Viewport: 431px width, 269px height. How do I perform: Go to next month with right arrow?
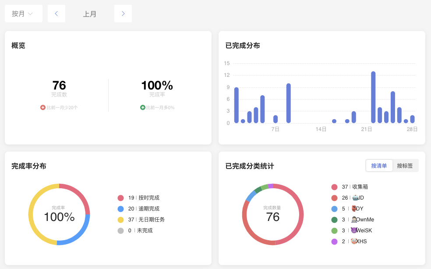tap(123, 14)
